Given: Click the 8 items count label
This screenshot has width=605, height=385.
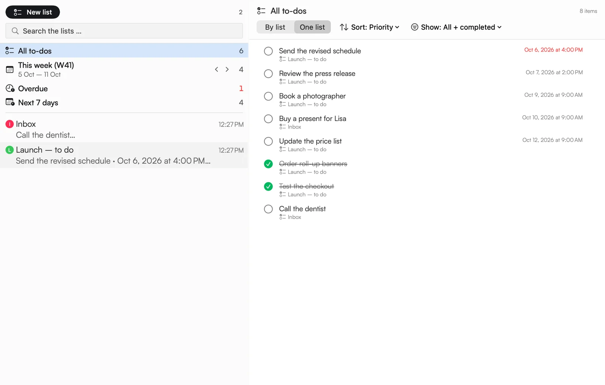Looking at the screenshot, I should click(588, 11).
